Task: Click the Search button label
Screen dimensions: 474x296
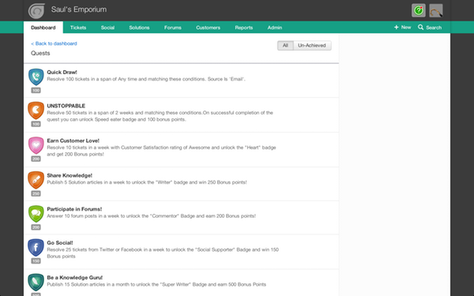Action: tap(434, 28)
